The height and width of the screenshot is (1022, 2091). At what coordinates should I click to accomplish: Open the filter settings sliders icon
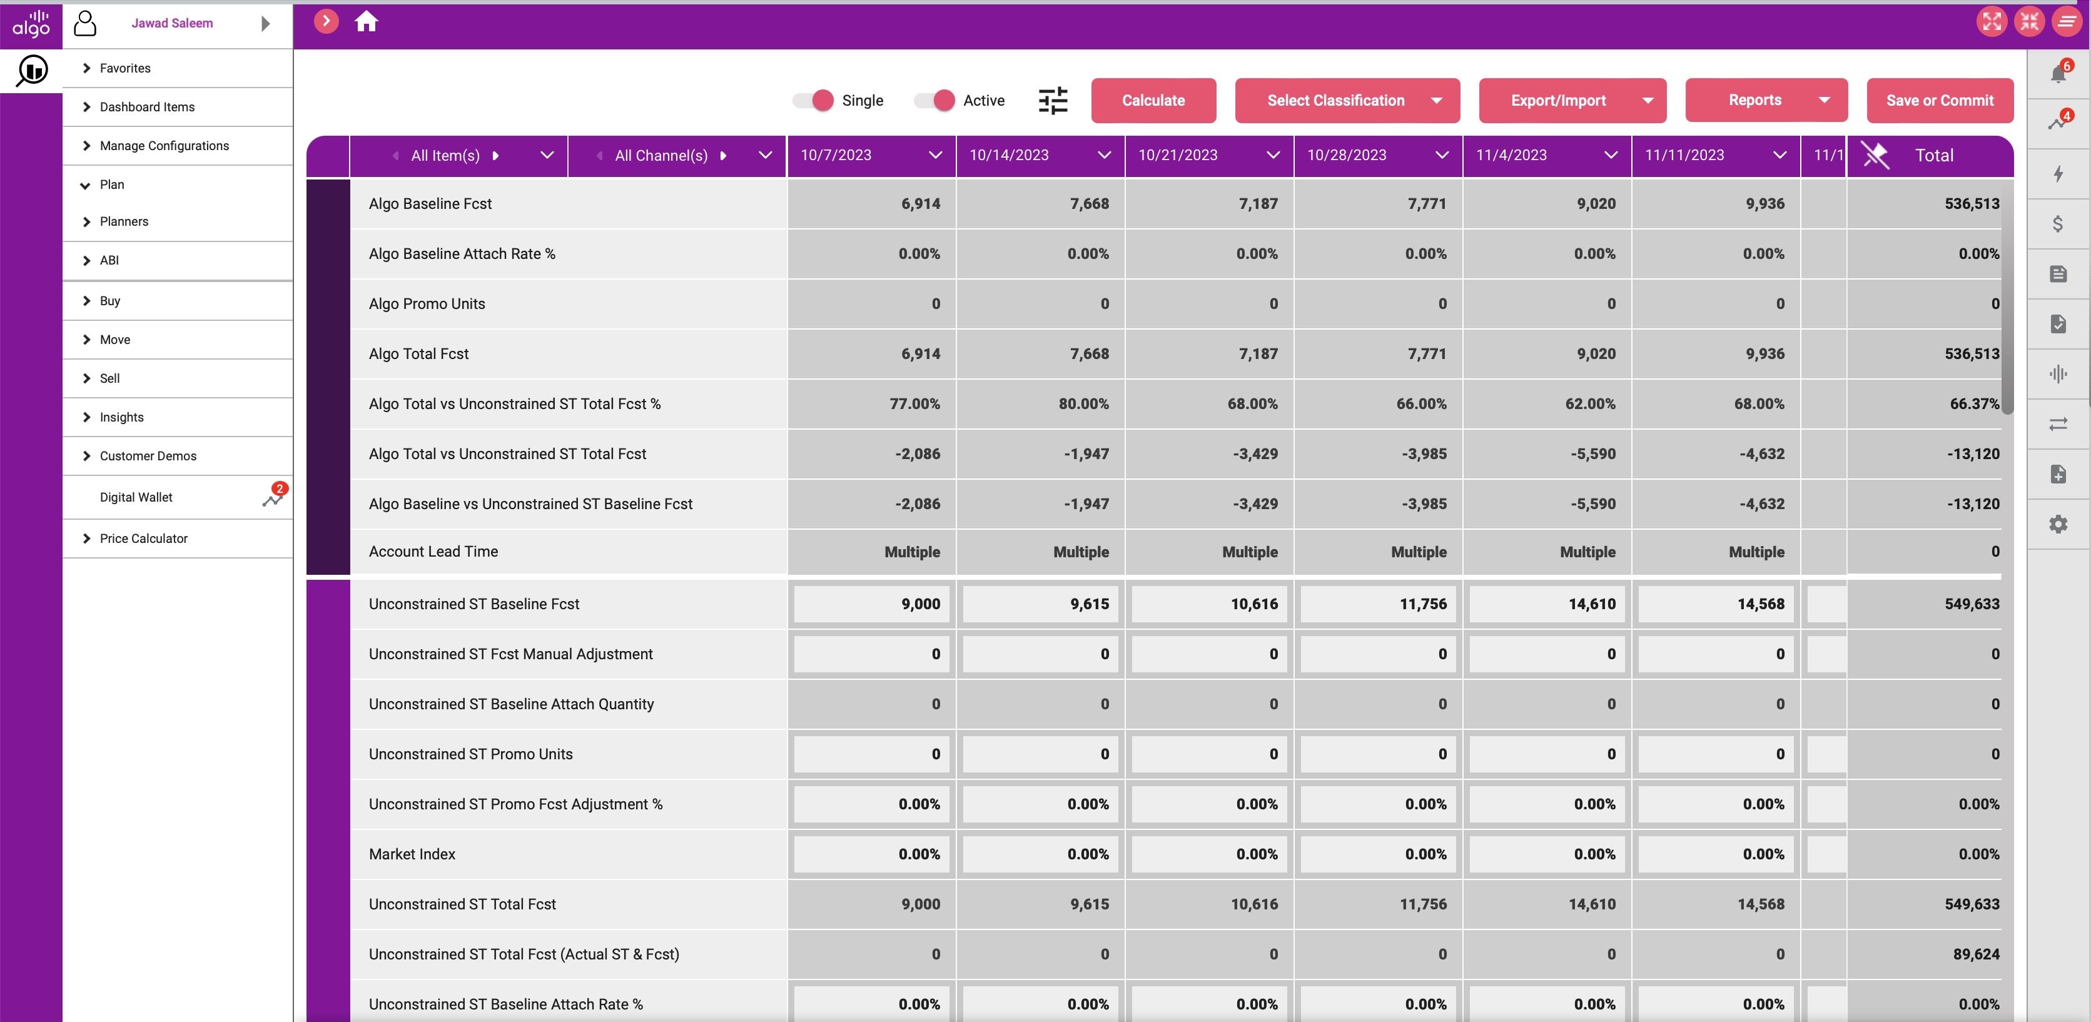click(x=1053, y=101)
